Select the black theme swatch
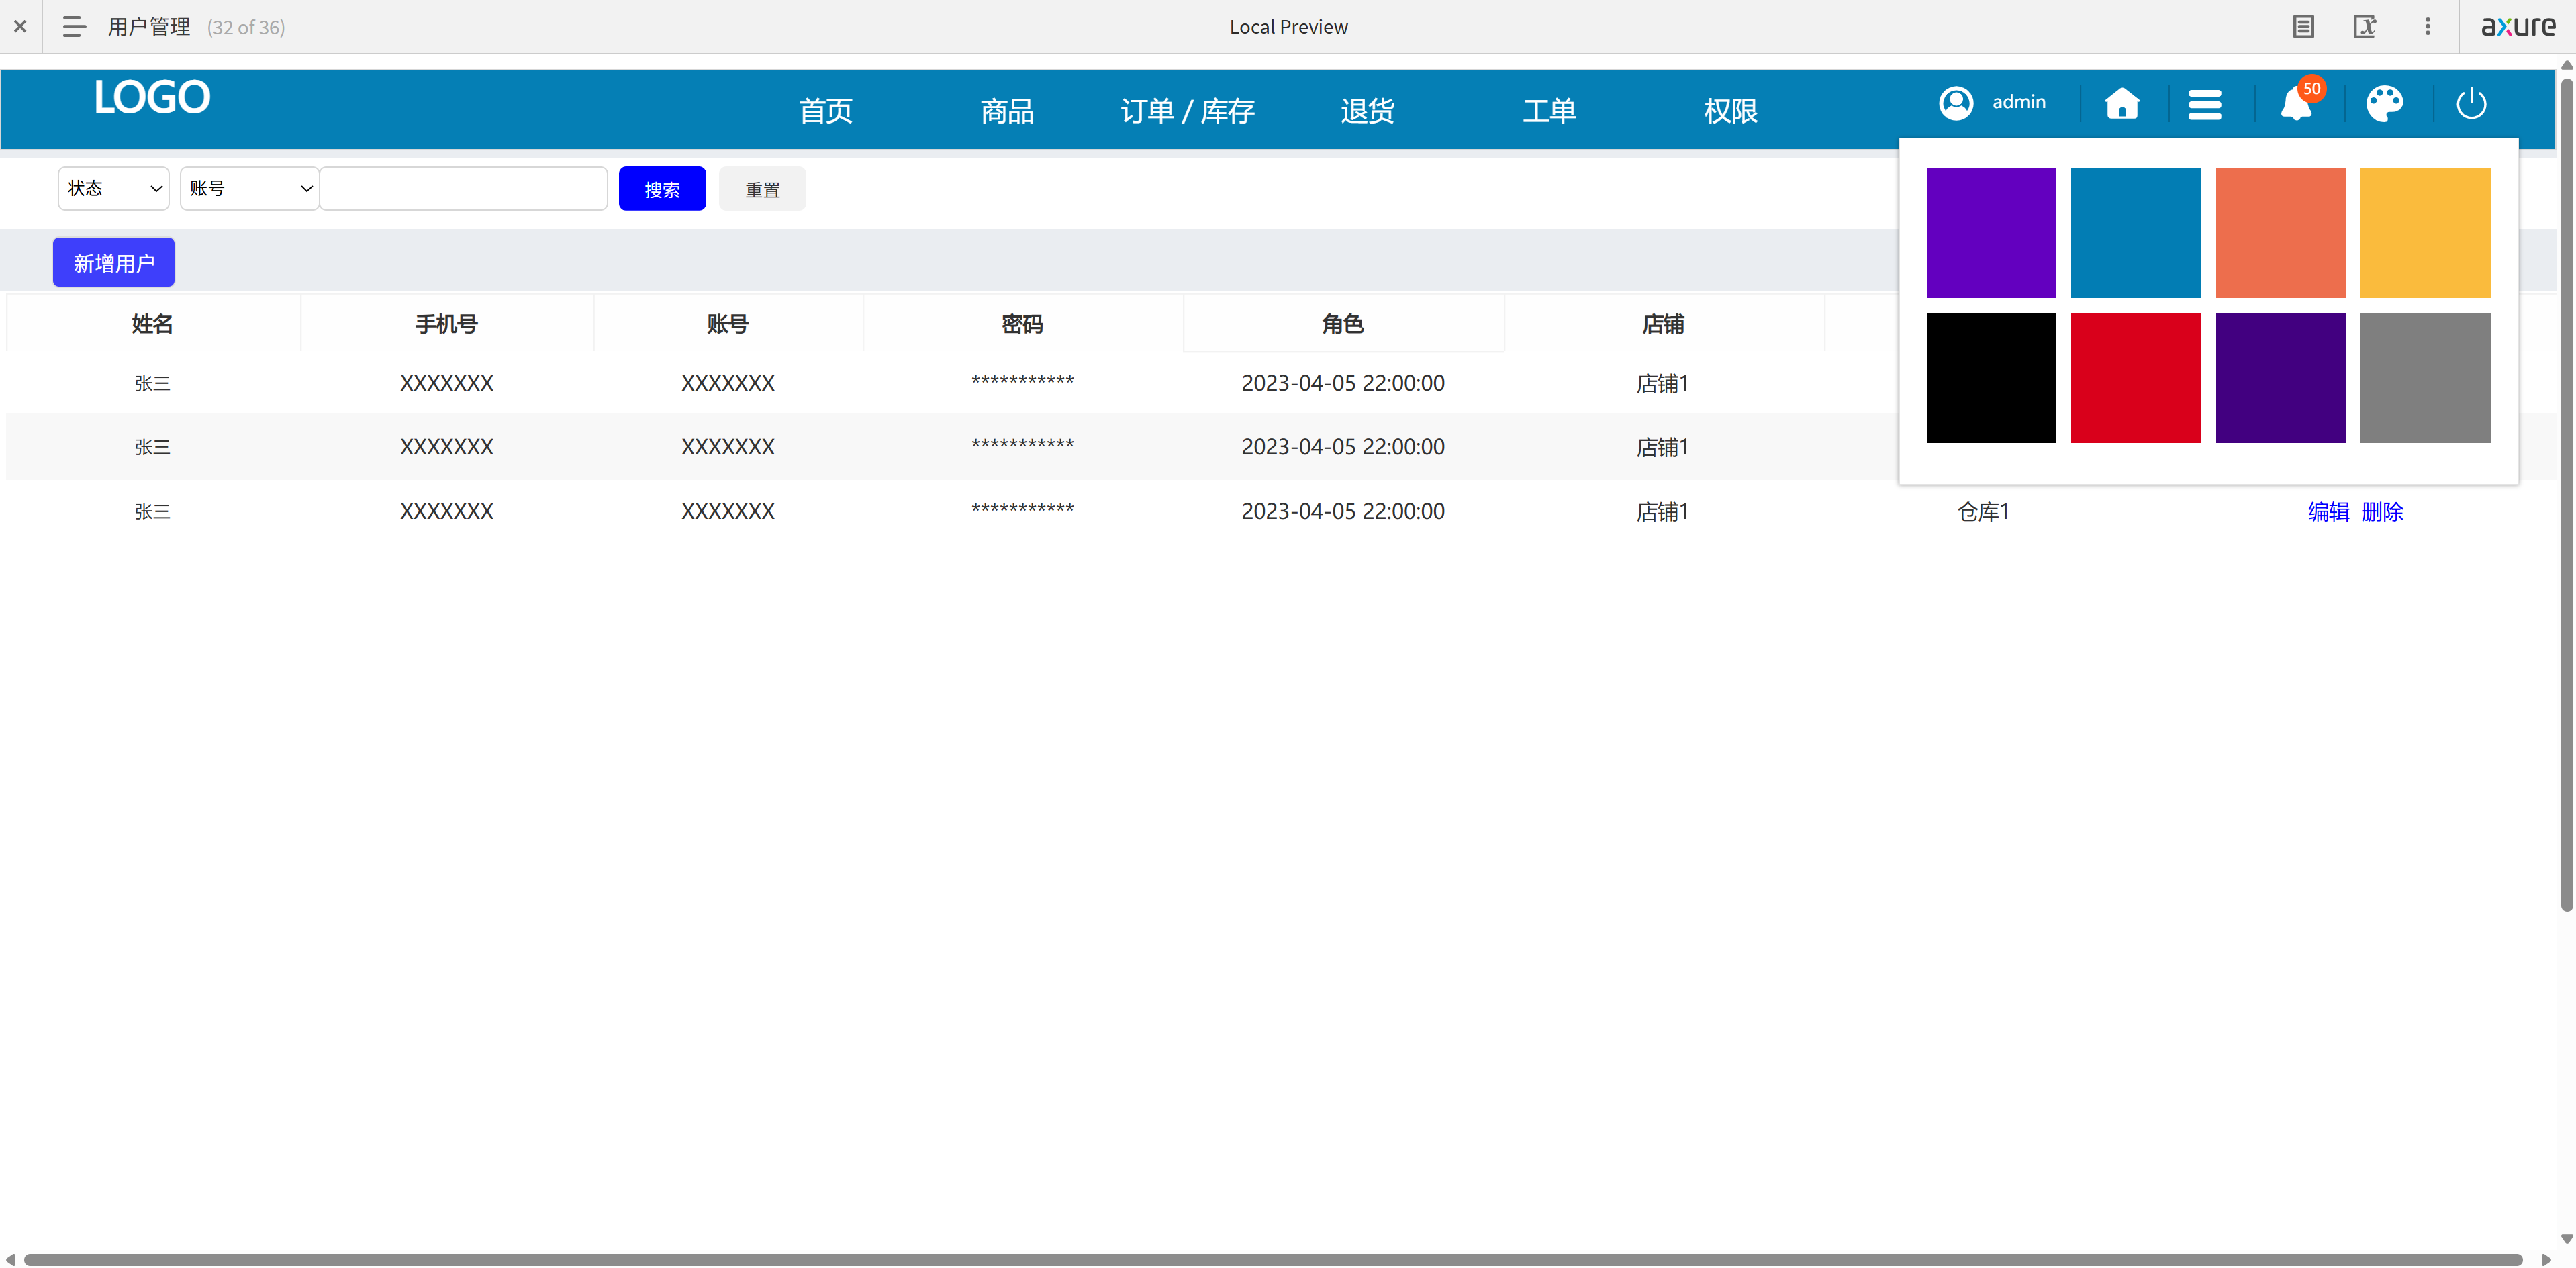This screenshot has width=2576, height=1268. coord(1991,378)
